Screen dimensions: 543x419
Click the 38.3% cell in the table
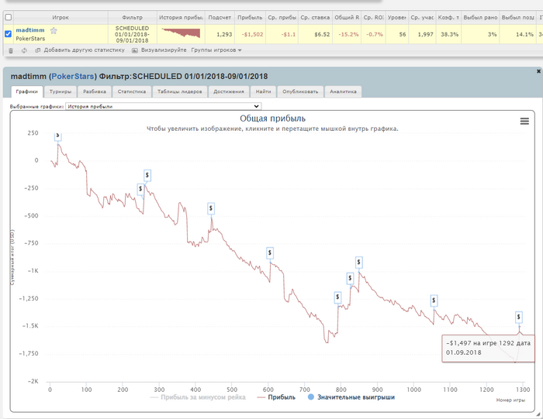[448, 34]
